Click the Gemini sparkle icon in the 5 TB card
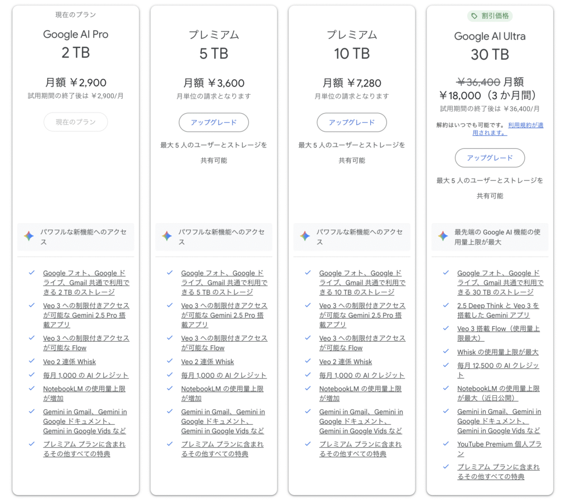The height and width of the screenshot is (504, 571). pos(167,236)
